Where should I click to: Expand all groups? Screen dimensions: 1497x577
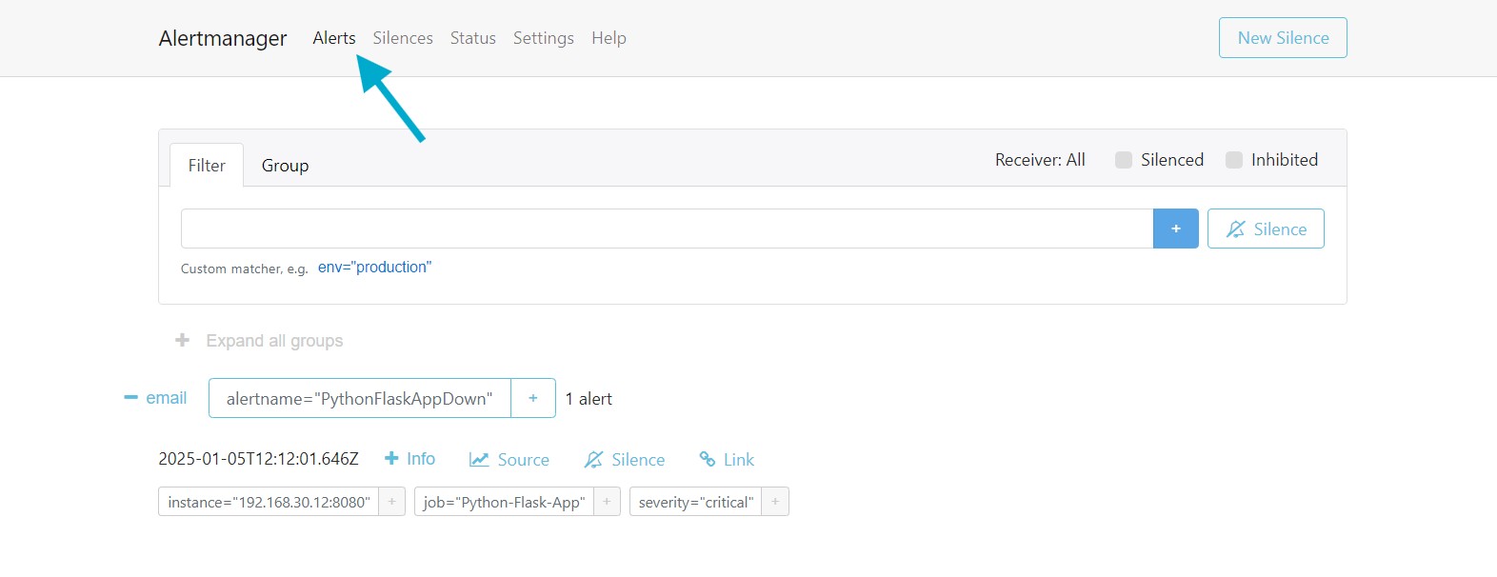260,341
